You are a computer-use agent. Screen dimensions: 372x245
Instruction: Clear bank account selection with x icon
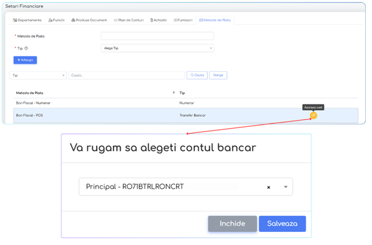point(269,187)
